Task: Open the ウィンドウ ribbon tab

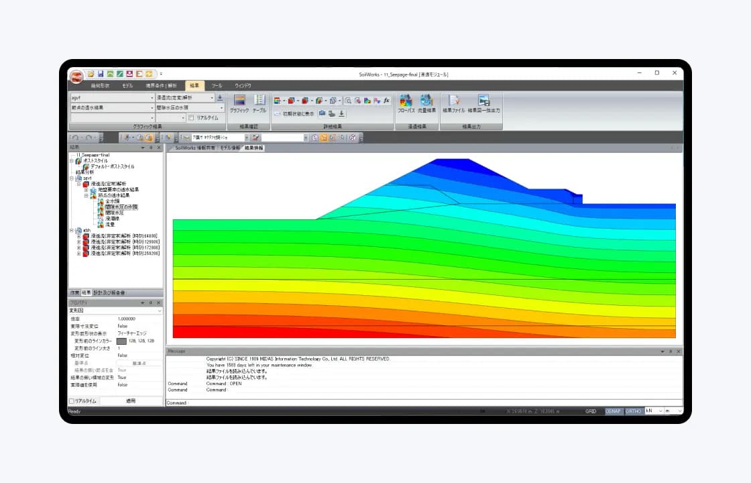Action: tap(243, 86)
